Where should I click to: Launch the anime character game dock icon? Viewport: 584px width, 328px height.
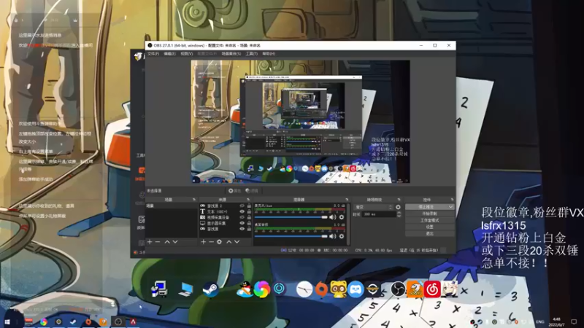[450, 289]
